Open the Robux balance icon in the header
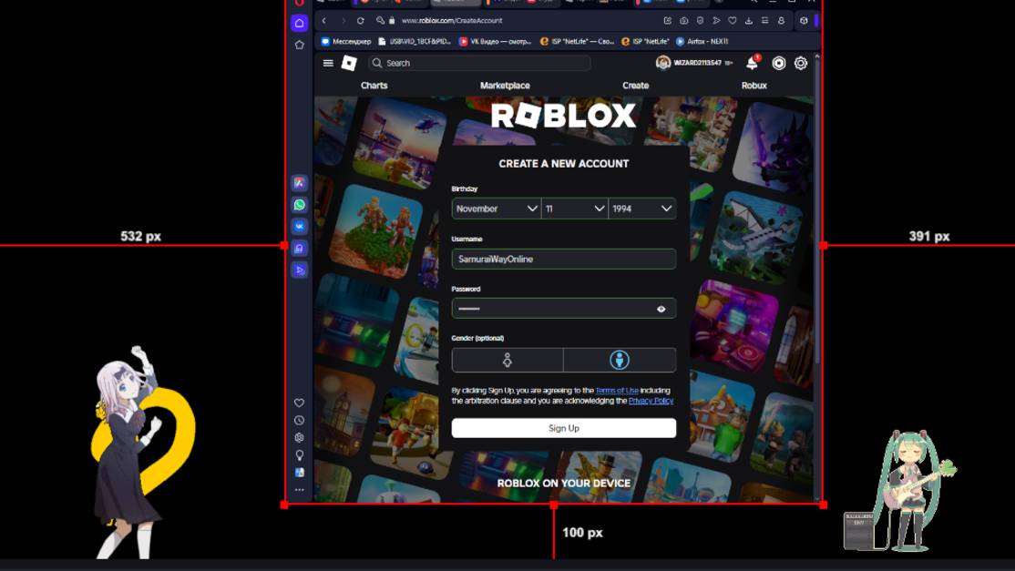 (x=779, y=63)
